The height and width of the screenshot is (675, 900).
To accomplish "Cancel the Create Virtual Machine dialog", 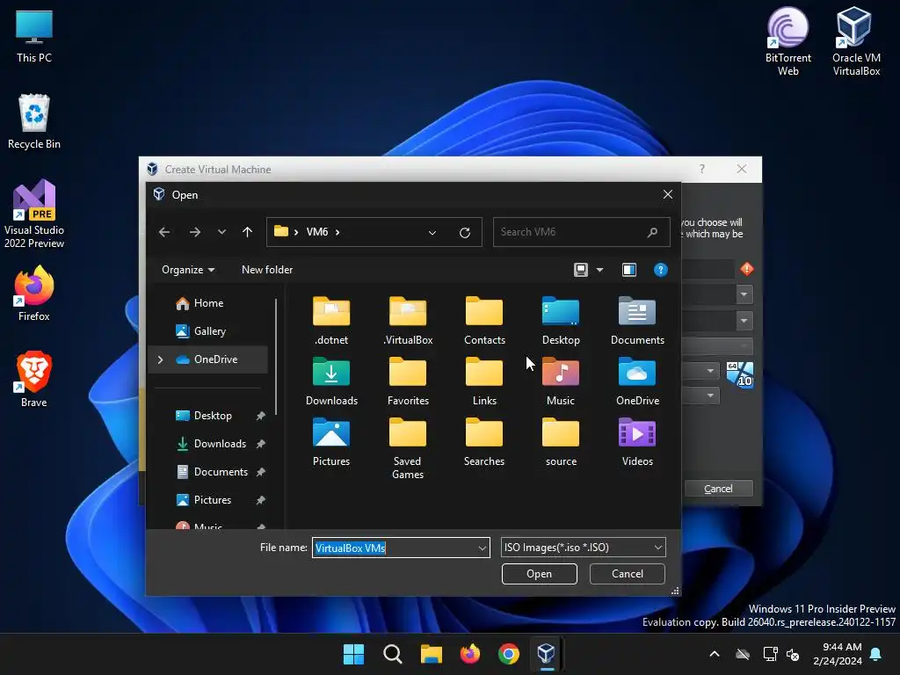I will click(718, 489).
